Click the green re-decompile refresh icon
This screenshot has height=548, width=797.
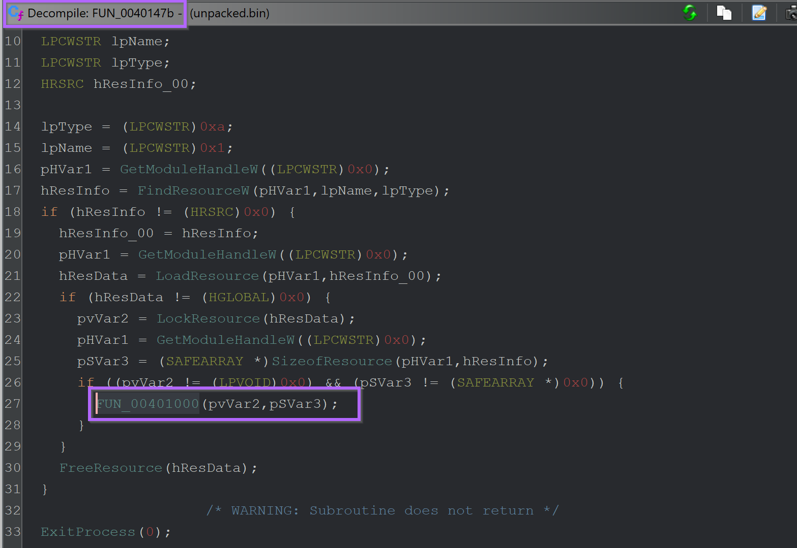tap(690, 13)
